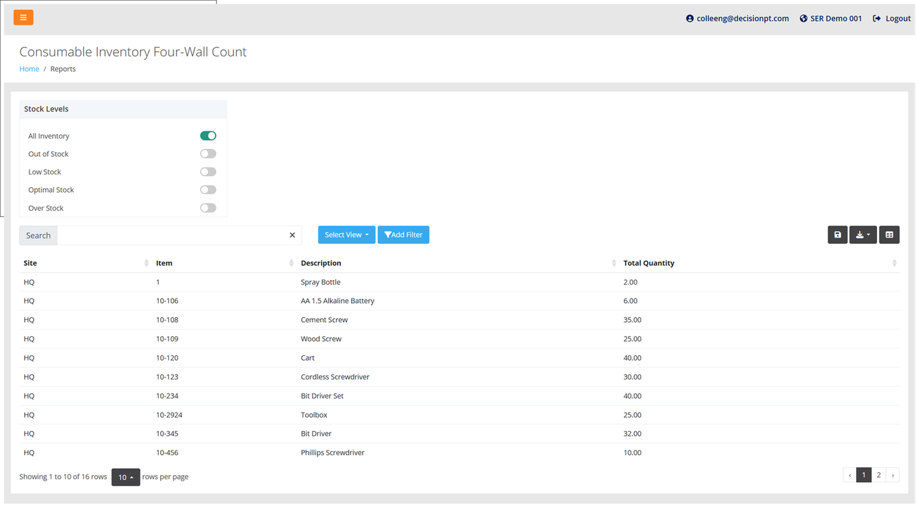This screenshot has height=507, width=919.
Task: Enable the Low Stock toggle
Action: click(208, 172)
